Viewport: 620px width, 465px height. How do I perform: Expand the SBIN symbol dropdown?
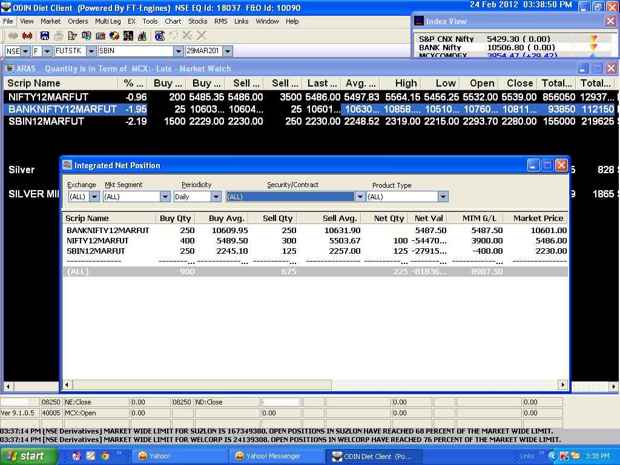pyautogui.click(x=179, y=51)
